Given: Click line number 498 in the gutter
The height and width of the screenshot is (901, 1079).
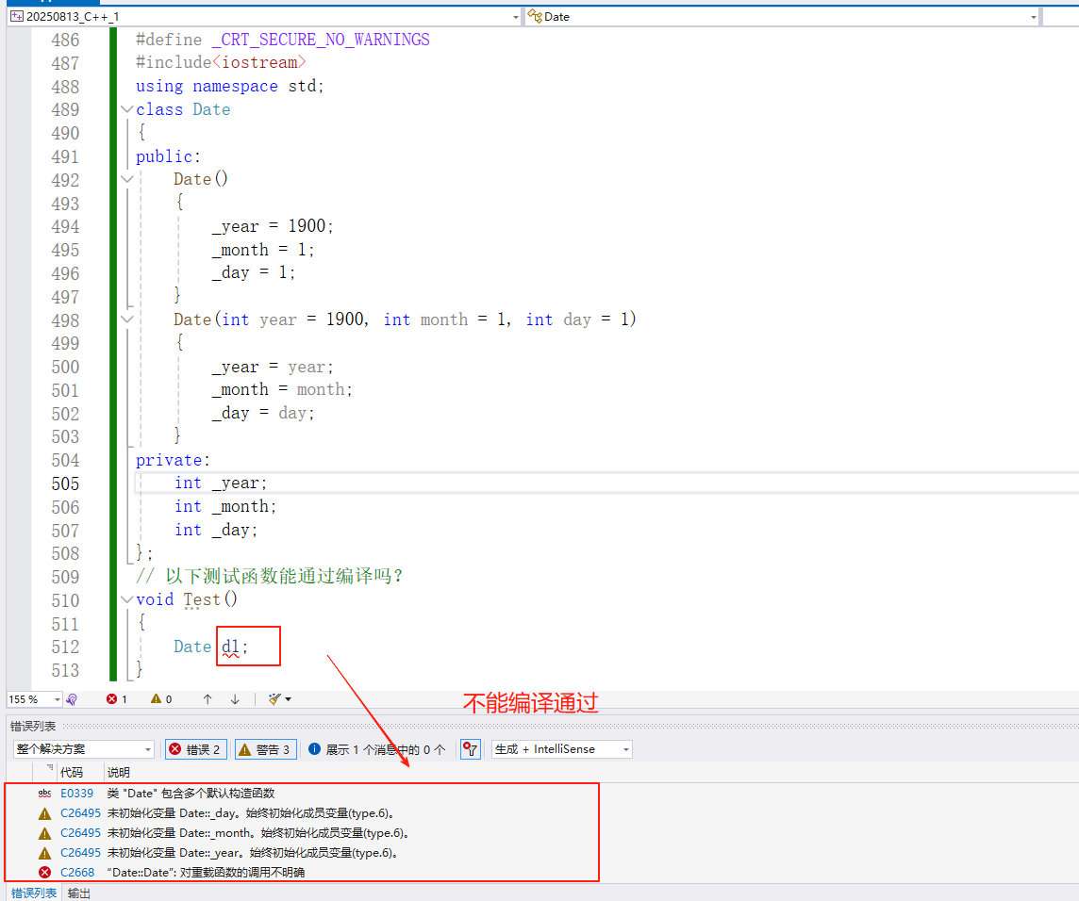Looking at the screenshot, I should click(x=65, y=320).
